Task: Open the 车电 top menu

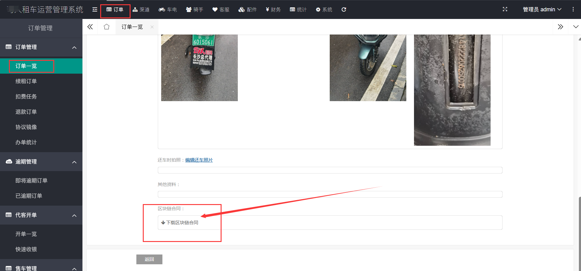Action: point(168,9)
